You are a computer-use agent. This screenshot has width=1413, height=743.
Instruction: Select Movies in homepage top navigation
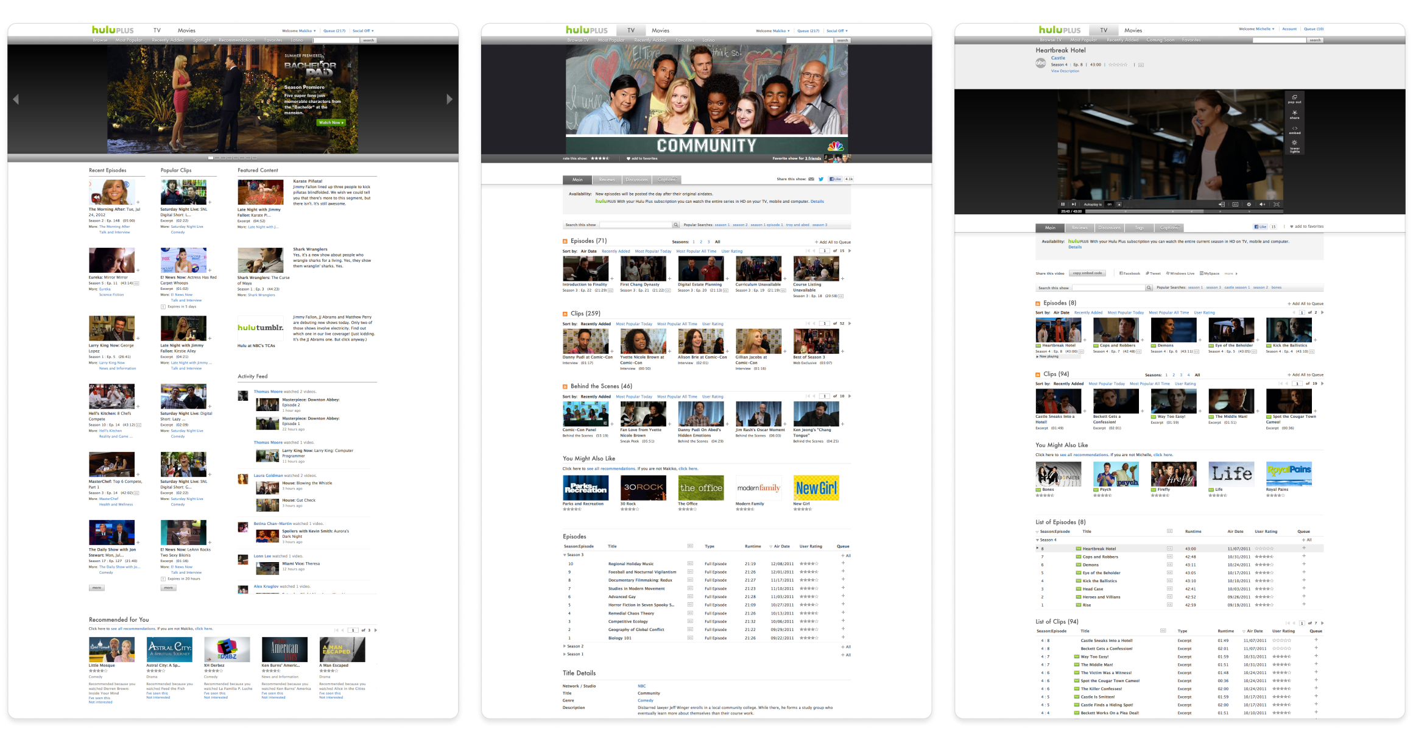pos(186,30)
